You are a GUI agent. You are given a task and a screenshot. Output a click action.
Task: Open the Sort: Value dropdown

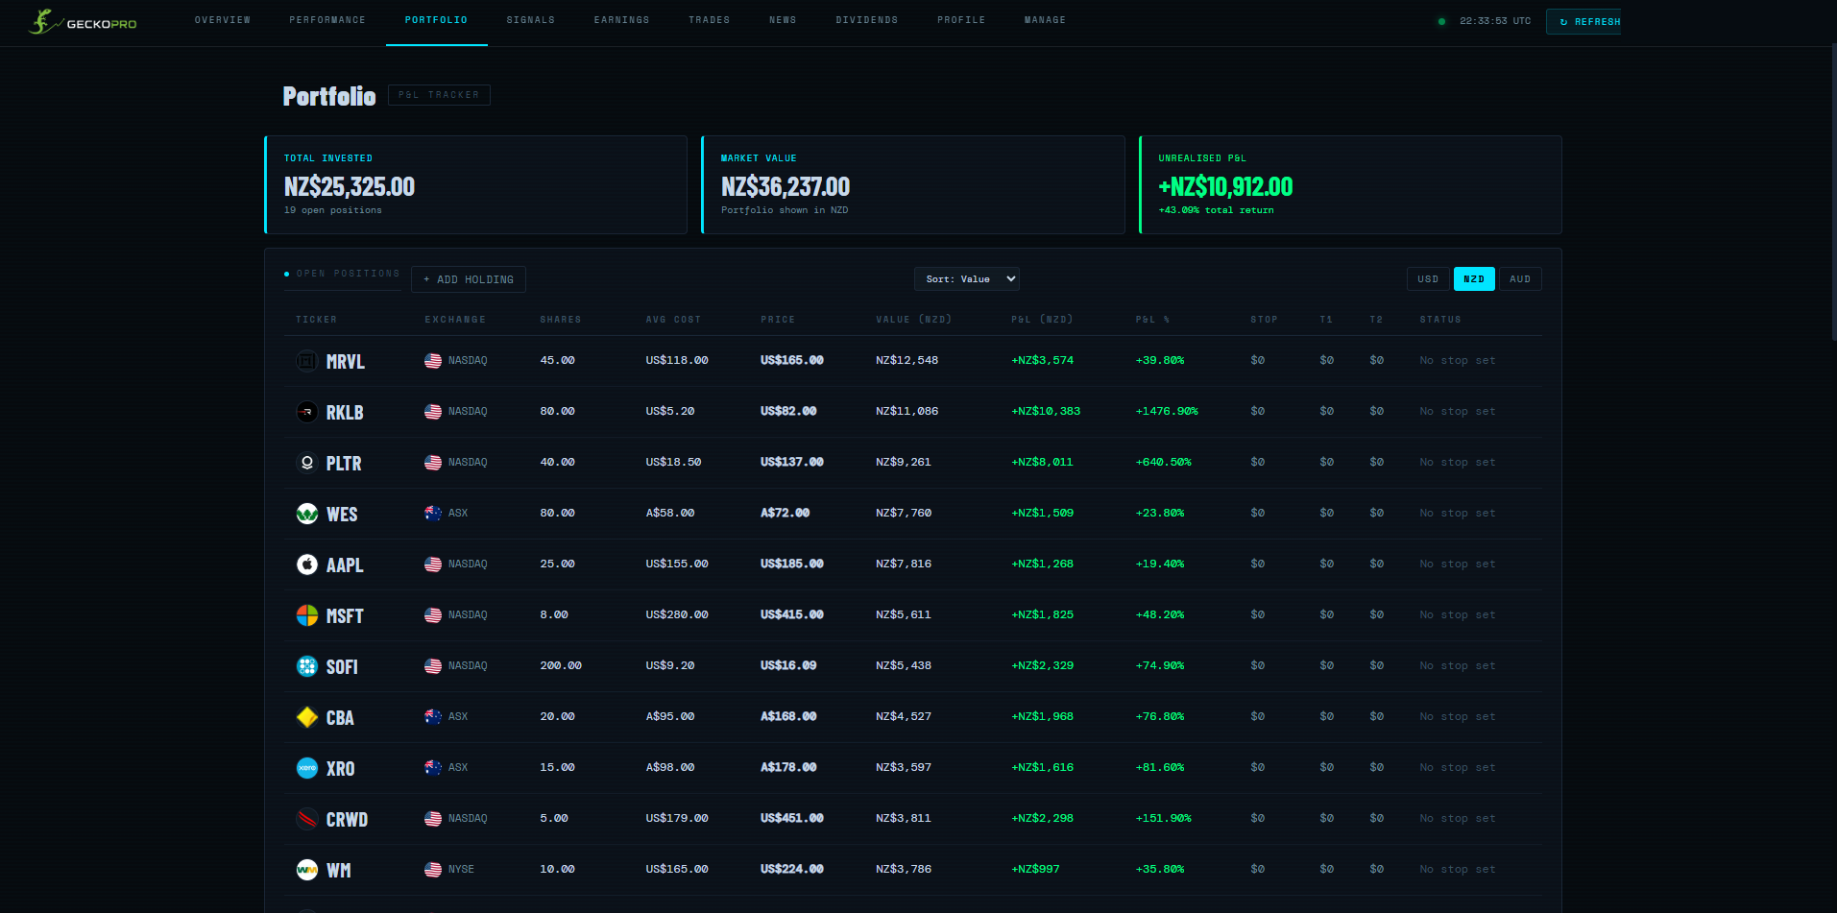[x=966, y=279]
